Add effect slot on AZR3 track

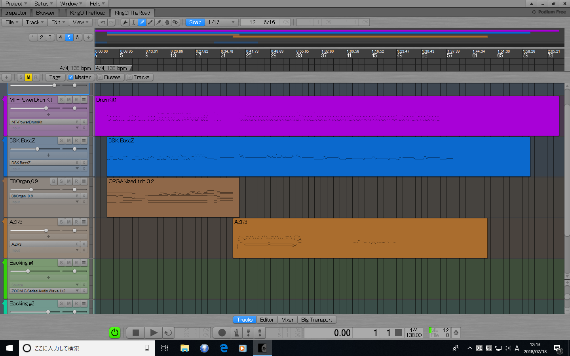tap(49, 237)
